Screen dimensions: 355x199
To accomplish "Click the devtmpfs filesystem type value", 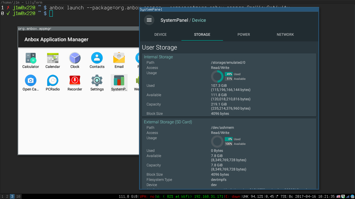I will (219, 180).
